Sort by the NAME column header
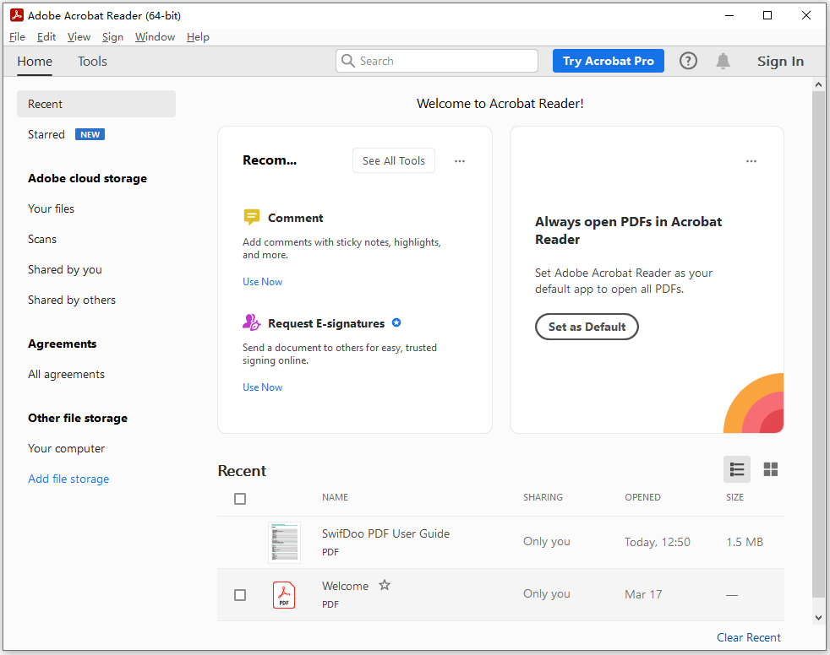Image resolution: width=830 pixels, height=655 pixels. coord(335,497)
